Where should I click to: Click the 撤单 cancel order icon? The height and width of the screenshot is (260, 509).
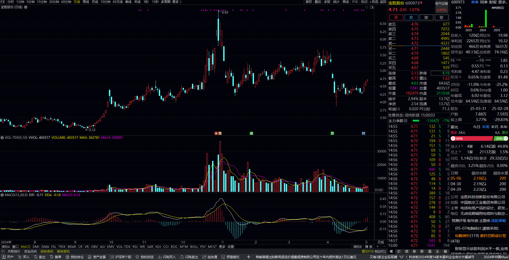tap(51, 257)
